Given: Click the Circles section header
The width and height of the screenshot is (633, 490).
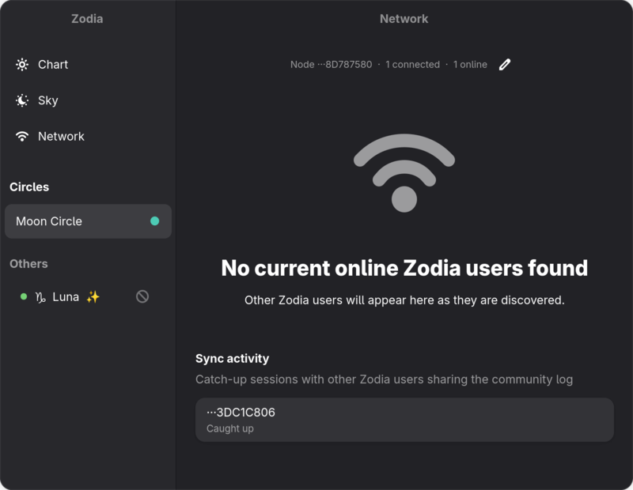Looking at the screenshot, I should 29,187.
